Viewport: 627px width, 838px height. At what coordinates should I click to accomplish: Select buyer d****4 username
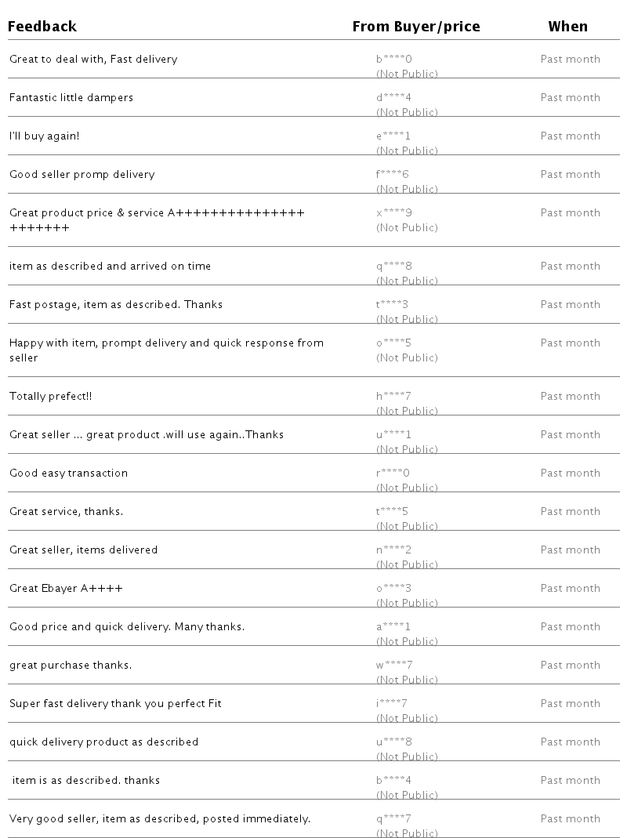393,97
